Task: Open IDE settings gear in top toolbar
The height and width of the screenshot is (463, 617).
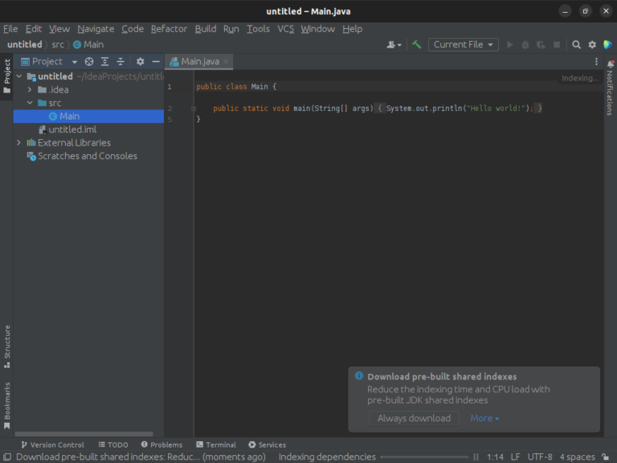Action: [592, 44]
